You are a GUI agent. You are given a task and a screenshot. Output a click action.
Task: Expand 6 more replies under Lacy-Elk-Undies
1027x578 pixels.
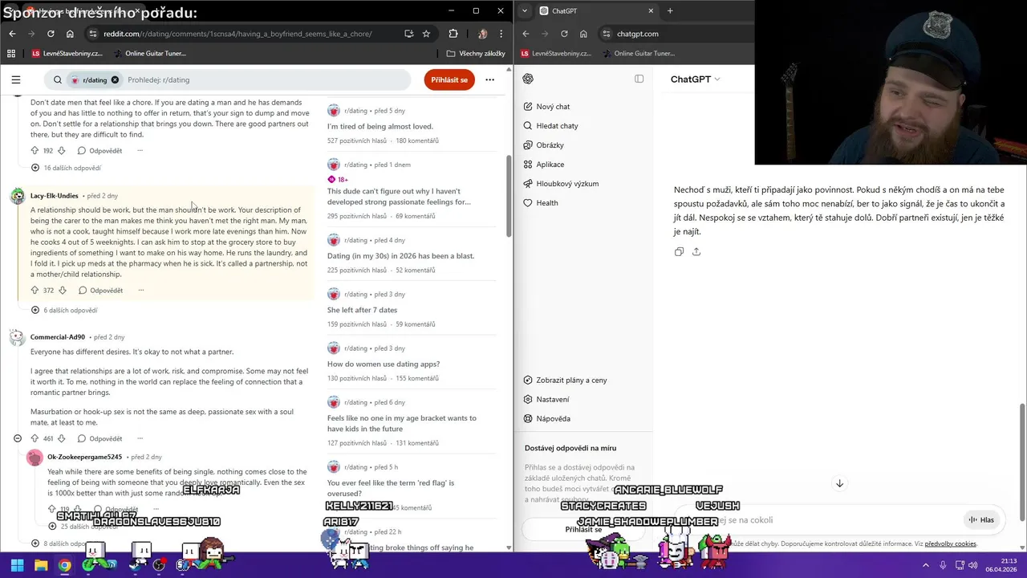pos(64,310)
